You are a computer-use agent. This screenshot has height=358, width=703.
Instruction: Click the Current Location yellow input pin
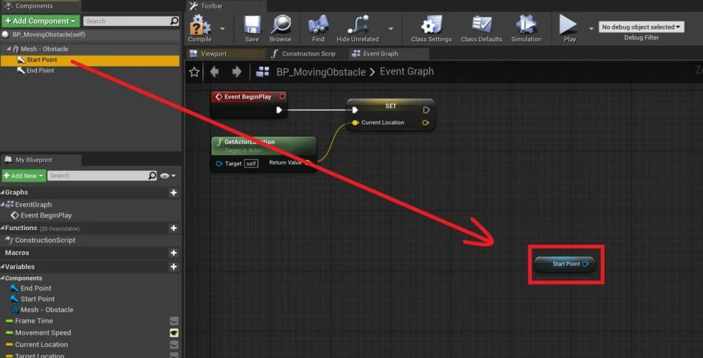tap(355, 123)
